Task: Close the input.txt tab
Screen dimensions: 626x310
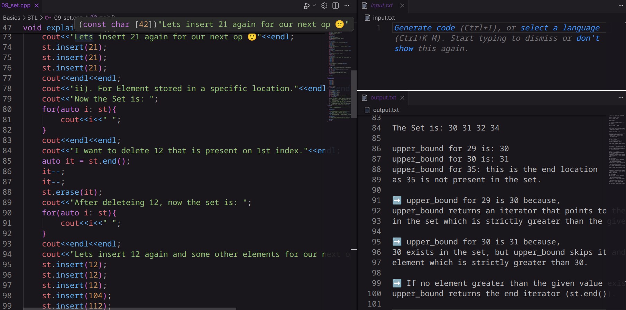Action: [402, 6]
